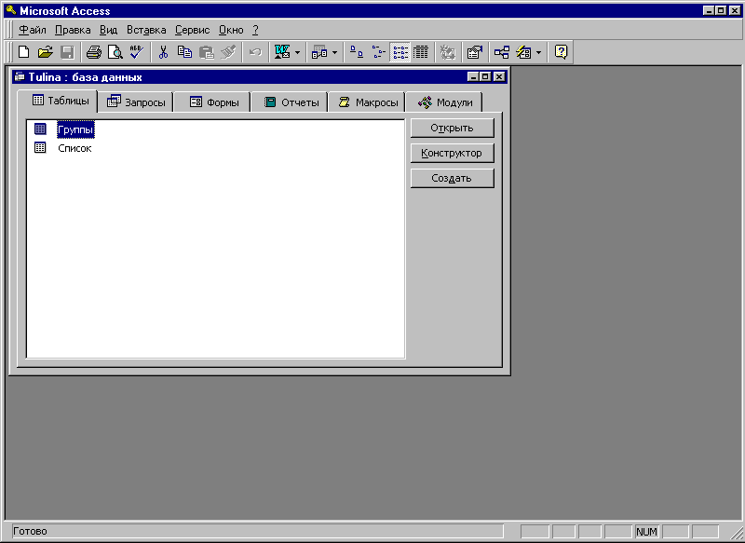Click the Undo arrow icon
Image resolution: width=745 pixels, height=543 pixels.
click(255, 52)
